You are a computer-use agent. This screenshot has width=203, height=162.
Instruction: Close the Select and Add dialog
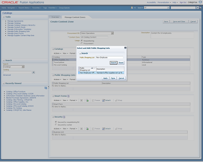pyautogui.click(x=125, y=48)
